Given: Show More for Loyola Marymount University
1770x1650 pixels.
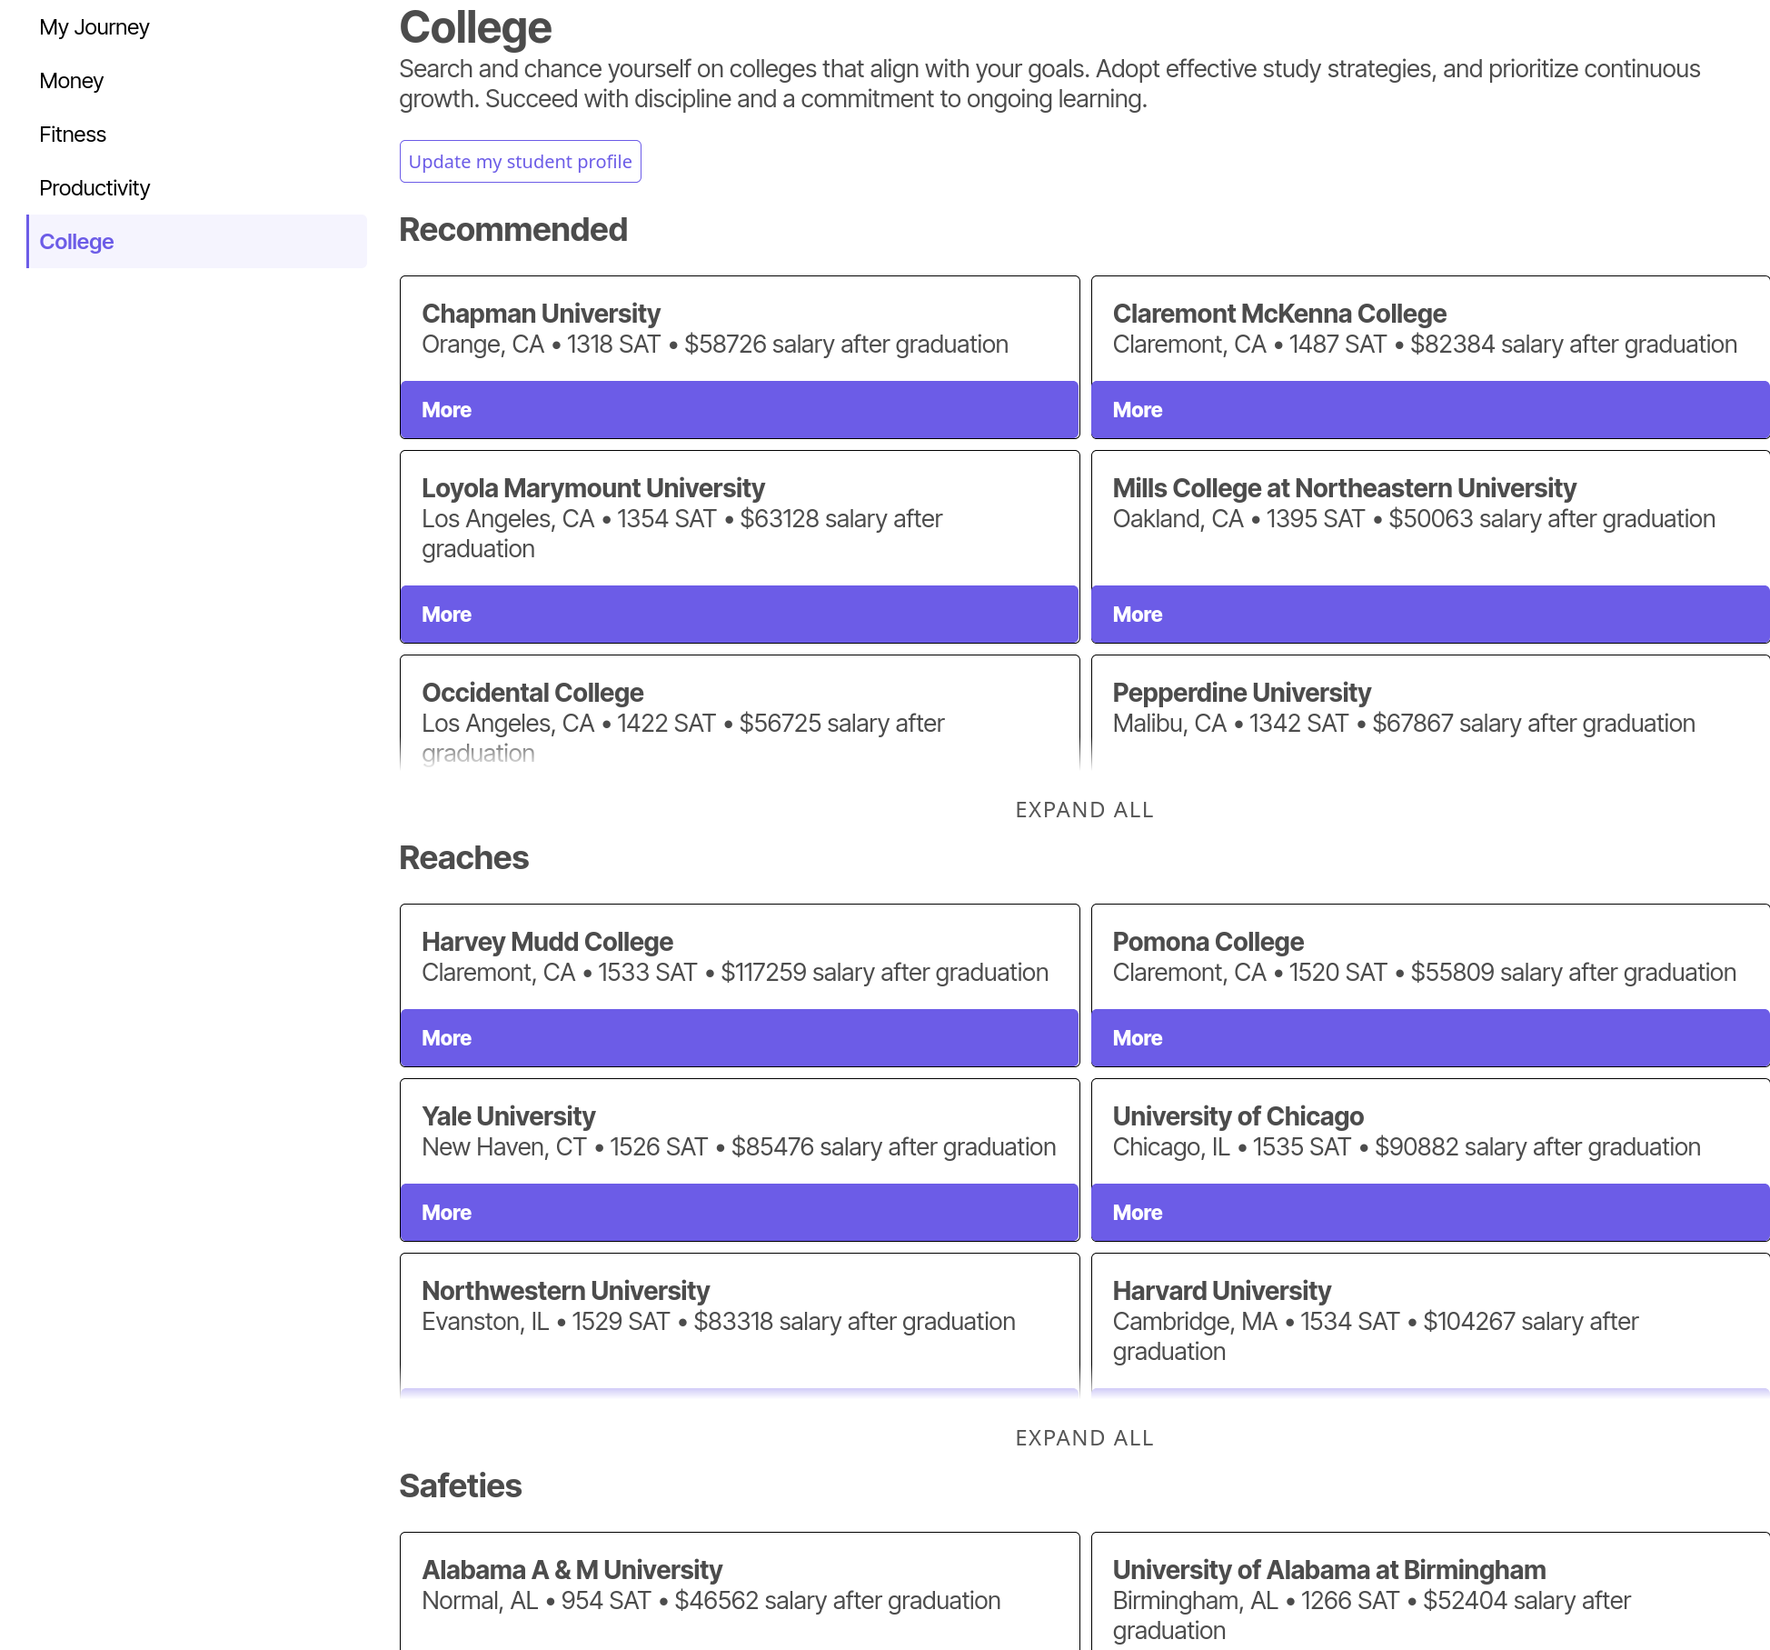Looking at the screenshot, I should click(739, 615).
